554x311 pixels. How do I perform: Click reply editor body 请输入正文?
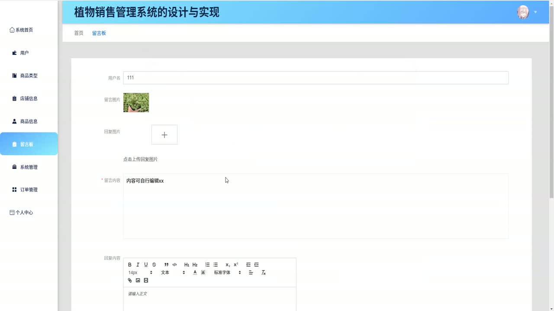(x=209, y=299)
